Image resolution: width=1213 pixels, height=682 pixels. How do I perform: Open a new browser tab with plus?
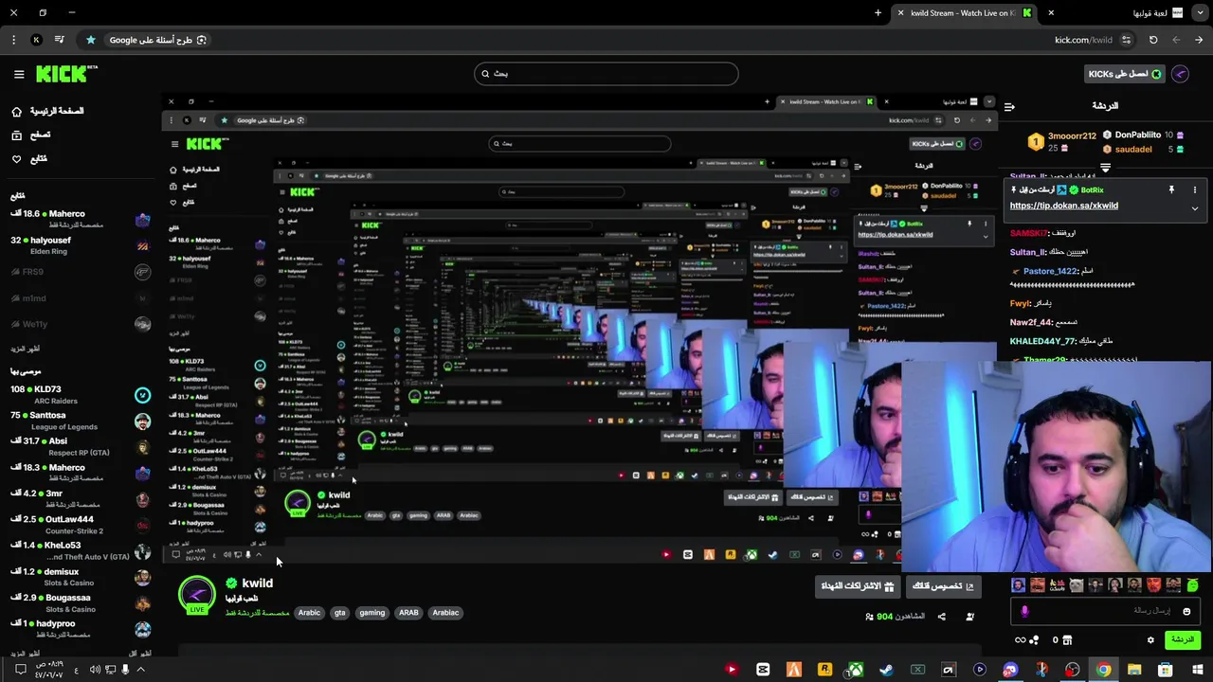(x=878, y=13)
